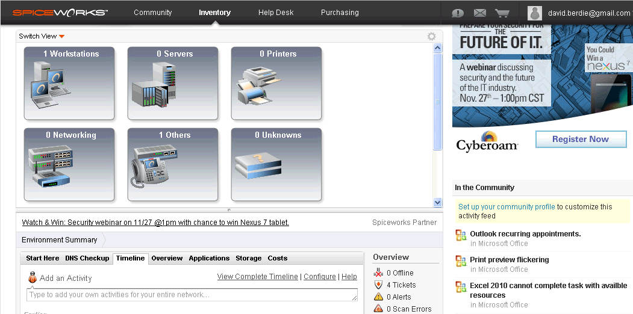Open the Purchasing menu
633x314 pixels.
(x=340, y=13)
